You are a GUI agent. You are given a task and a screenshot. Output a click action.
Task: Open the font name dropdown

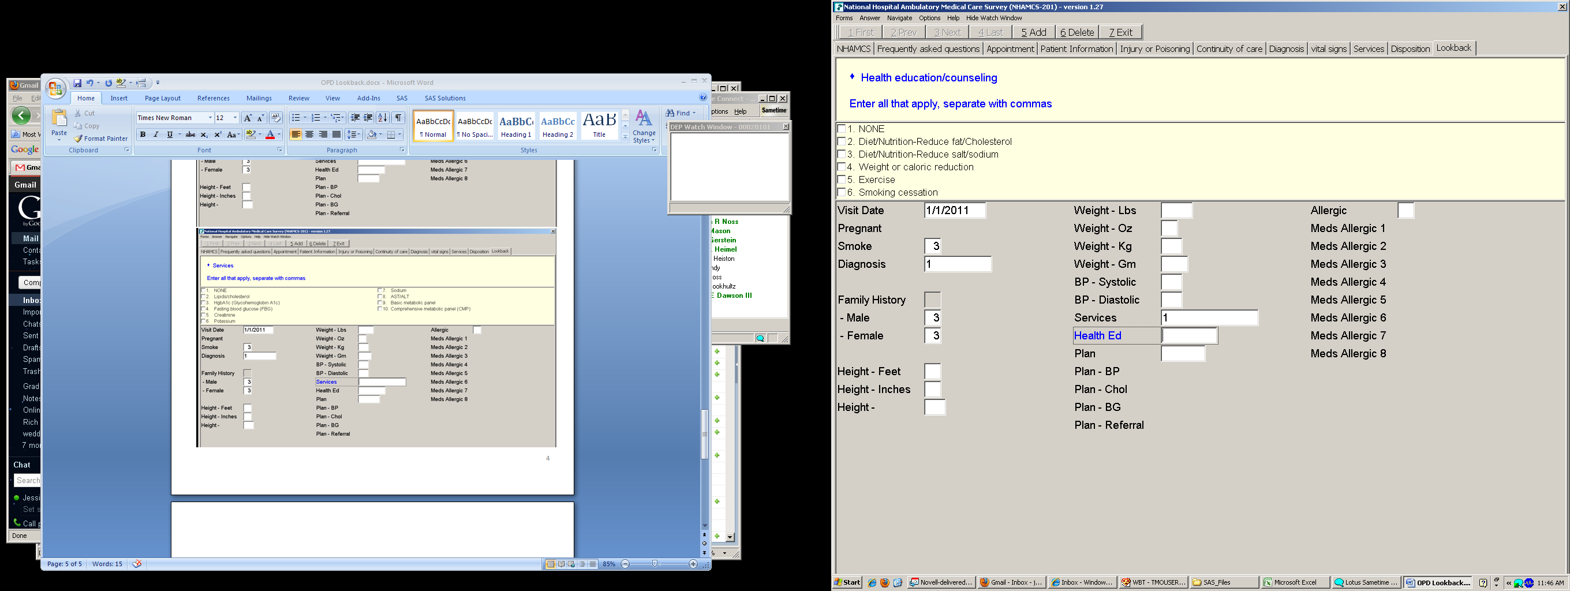[210, 118]
